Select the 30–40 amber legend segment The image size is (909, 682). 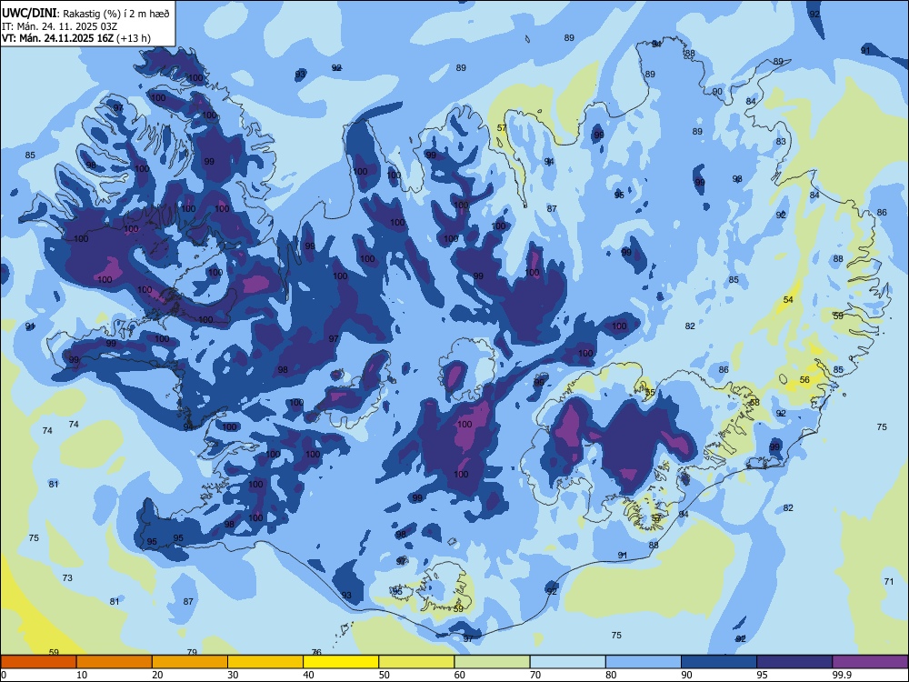pos(265,662)
